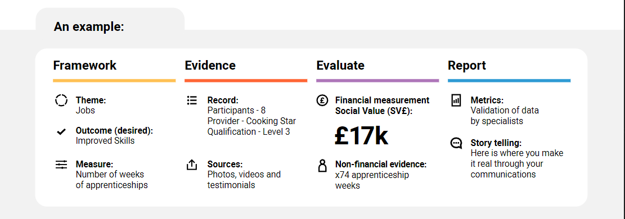Click the sliders icon next to Measure
Viewport: 625px width, 219px height.
click(61, 165)
